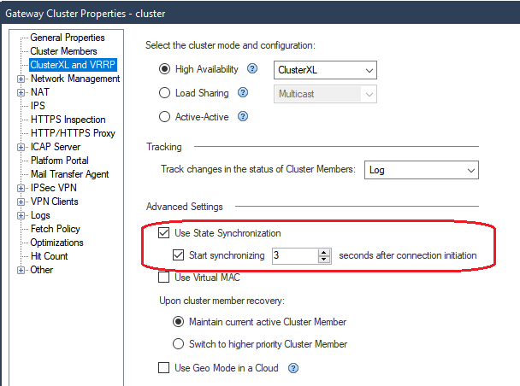The height and width of the screenshot is (386, 520).
Task: Open General Properties page in tree
Action: [68, 38]
